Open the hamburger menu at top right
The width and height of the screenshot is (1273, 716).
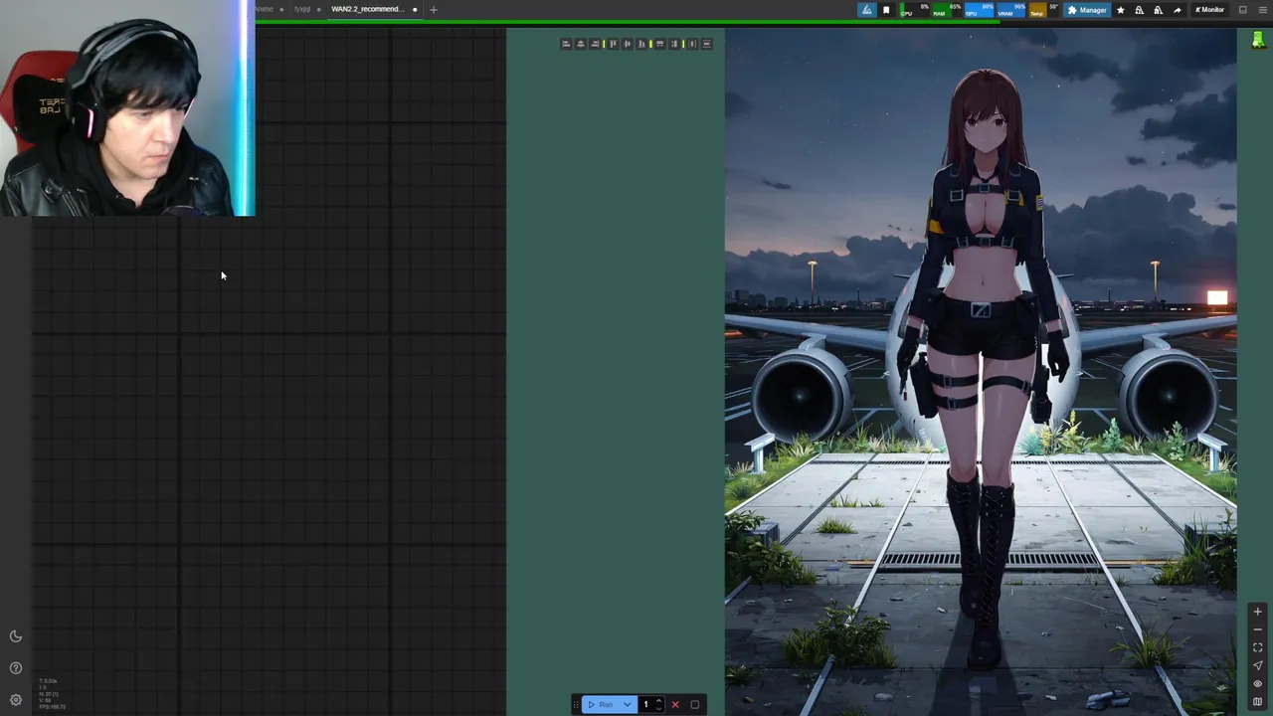1263,10
